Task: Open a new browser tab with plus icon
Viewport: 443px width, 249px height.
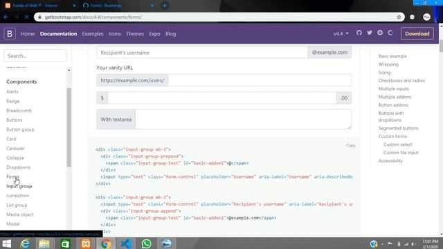Action: [x=165, y=6]
